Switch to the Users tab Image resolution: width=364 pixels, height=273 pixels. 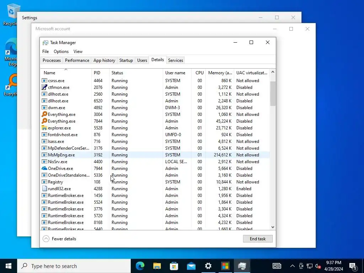click(142, 60)
